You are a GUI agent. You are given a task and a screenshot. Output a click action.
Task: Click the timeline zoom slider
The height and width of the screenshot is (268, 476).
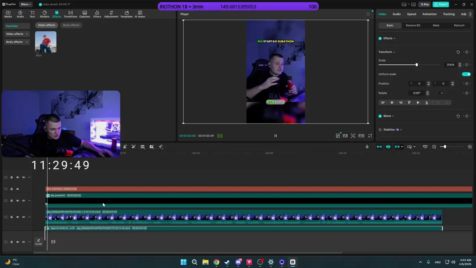tap(444, 147)
